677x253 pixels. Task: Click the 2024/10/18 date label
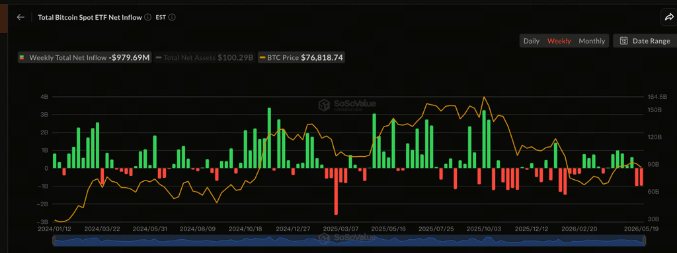click(x=245, y=229)
